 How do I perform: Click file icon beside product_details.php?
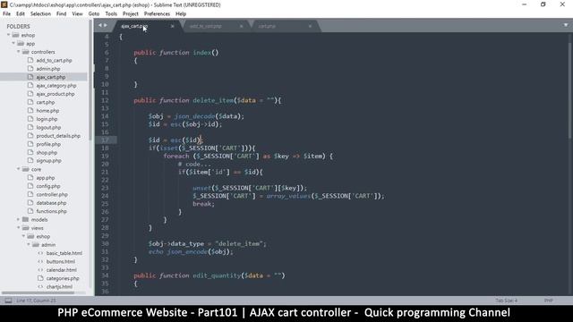tap(30, 136)
